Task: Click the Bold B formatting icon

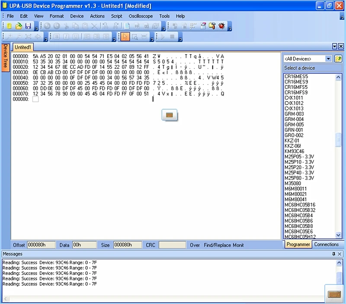Action: [x=57, y=37]
